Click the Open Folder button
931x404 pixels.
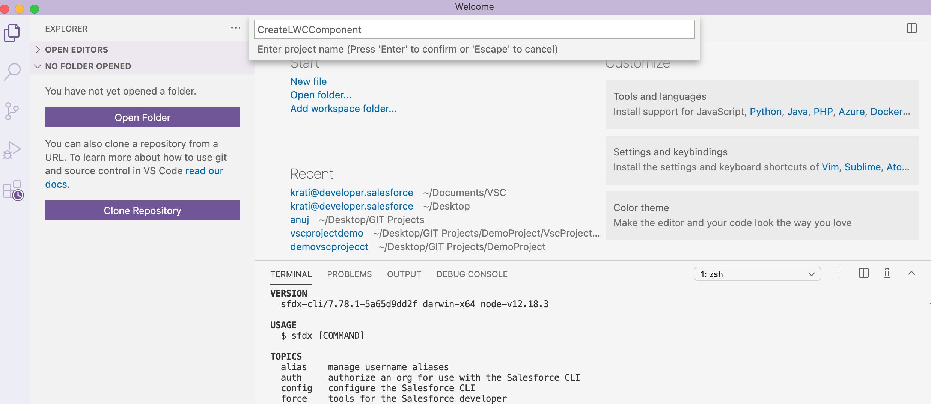tap(142, 118)
